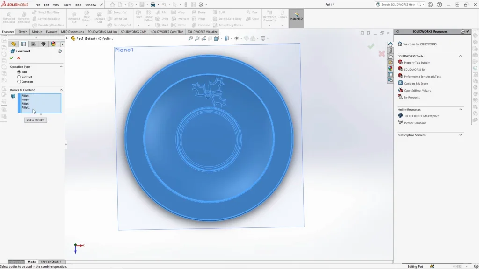Collapse the SOLIDWORKS Tools section
479x269 pixels.
click(461, 56)
